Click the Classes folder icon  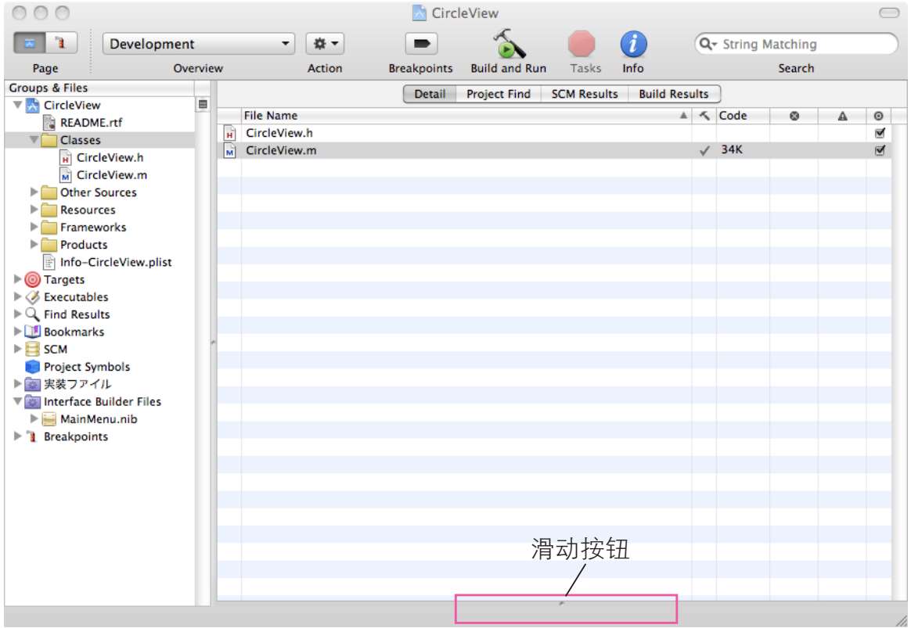(x=49, y=140)
